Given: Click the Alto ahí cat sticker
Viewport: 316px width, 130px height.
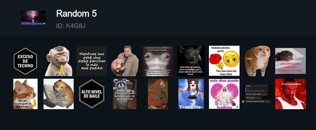Looking at the screenshot, I should pos(25,94).
